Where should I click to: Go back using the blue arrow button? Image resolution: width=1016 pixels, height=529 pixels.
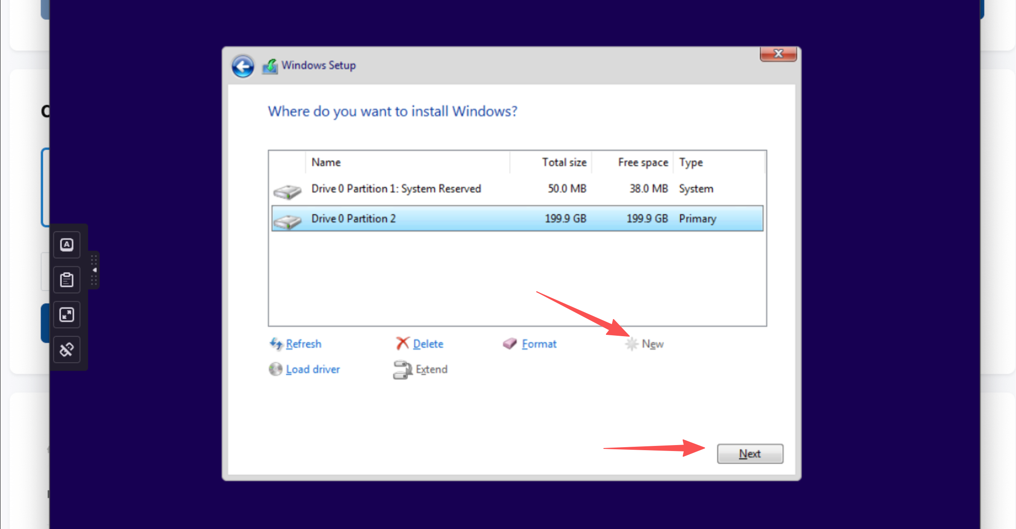coord(243,66)
